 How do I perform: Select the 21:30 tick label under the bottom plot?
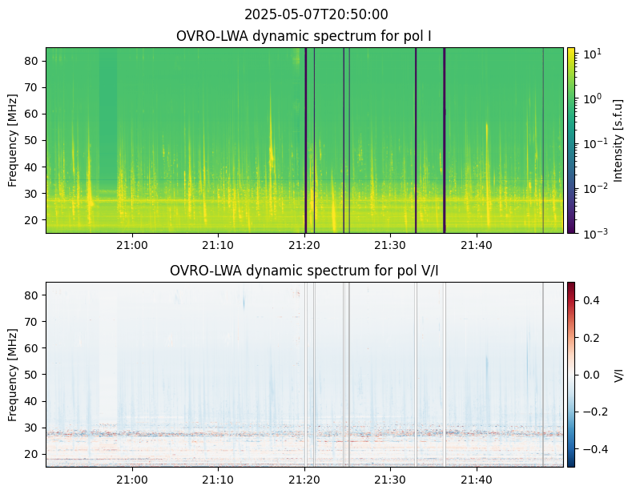(x=390, y=478)
